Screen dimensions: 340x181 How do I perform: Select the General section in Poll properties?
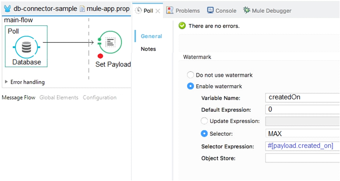[151, 36]
